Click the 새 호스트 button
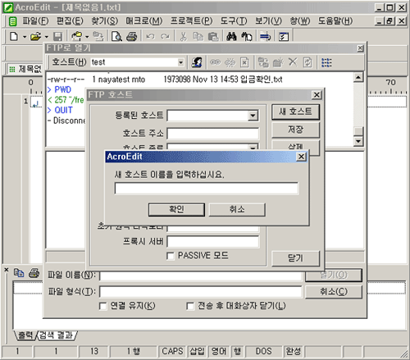 tap(295, 112)
